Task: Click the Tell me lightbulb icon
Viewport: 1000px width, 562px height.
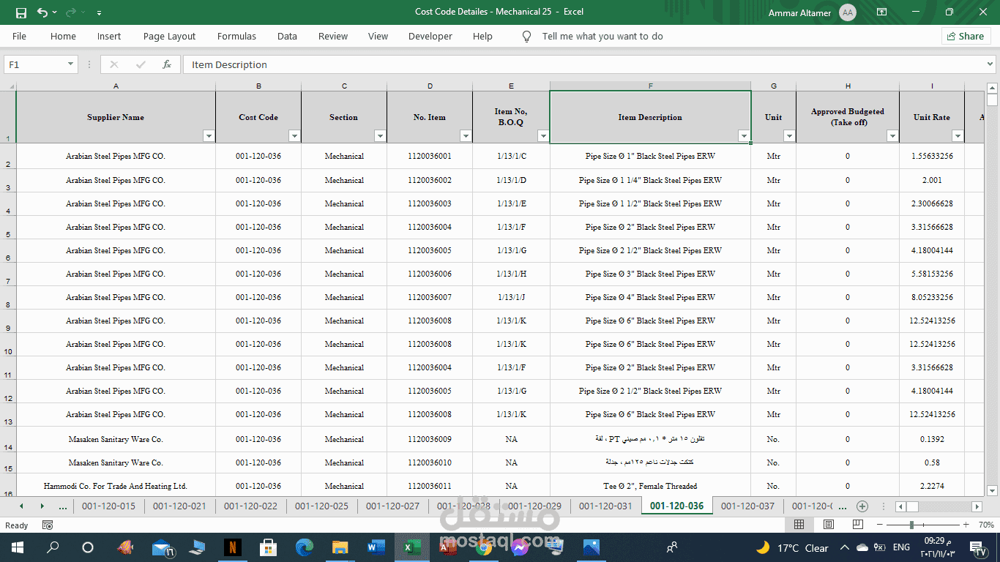Action: 526,36
